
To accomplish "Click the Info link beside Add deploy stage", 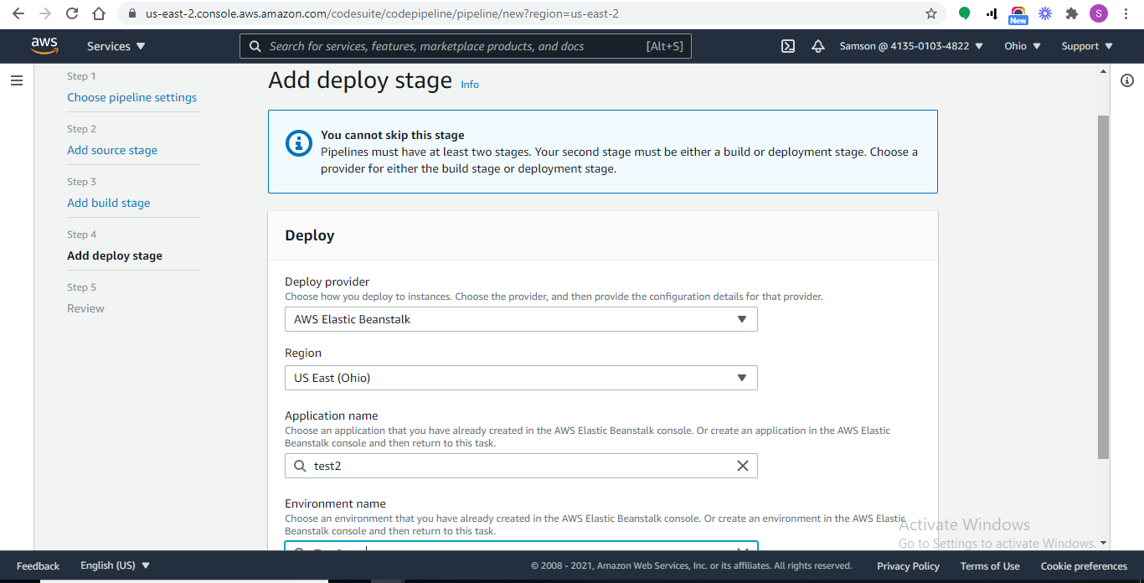I will (470, 84).
